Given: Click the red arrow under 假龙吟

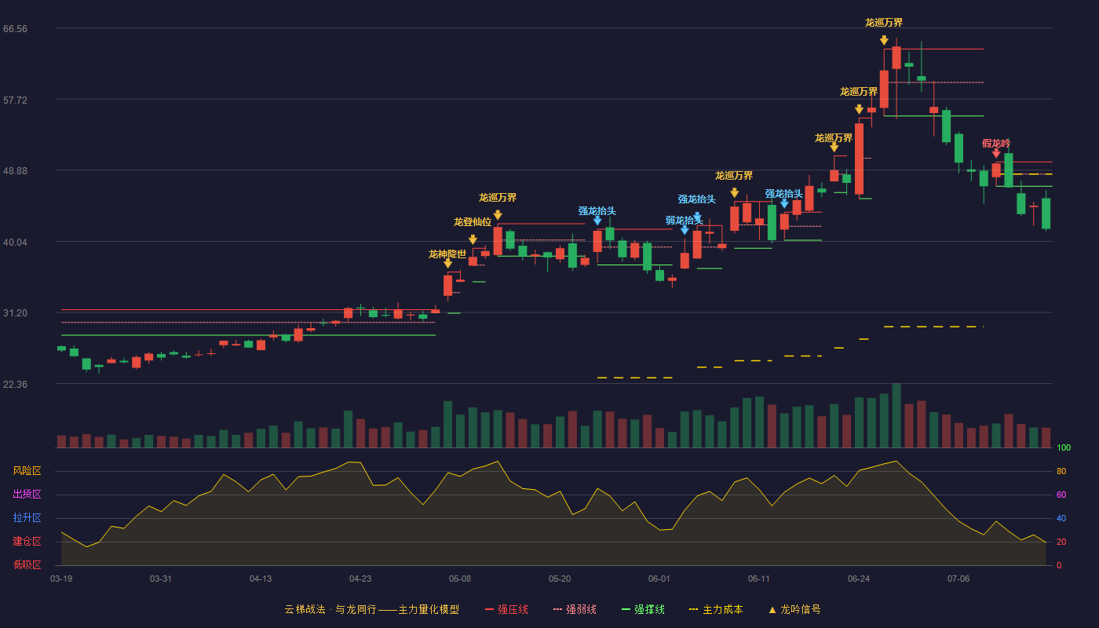Looking at the screenshot, I should pos(996,153).
